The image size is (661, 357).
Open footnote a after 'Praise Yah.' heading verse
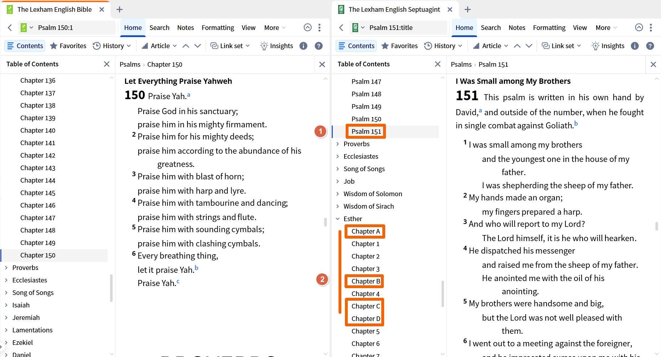(x=189, y=95)
